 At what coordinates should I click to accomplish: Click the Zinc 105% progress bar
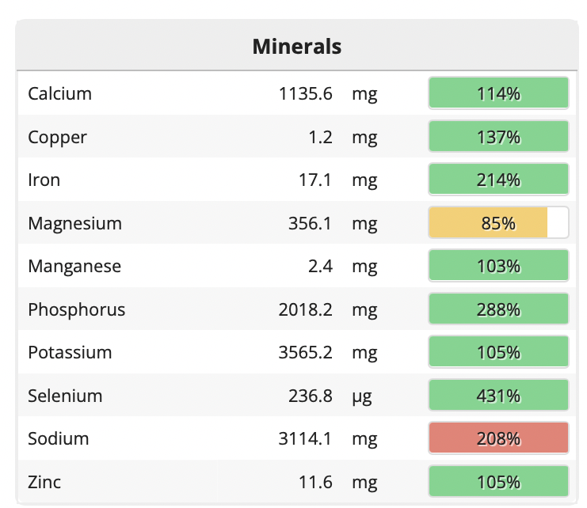click(x=498, y=482)
